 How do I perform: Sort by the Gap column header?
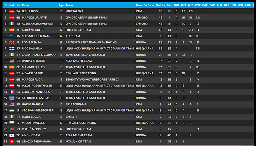click(x=169, y=5)
